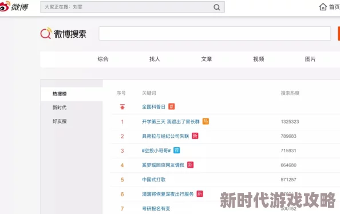
Task: Click the 序号 column header
Action: [121, 93]
